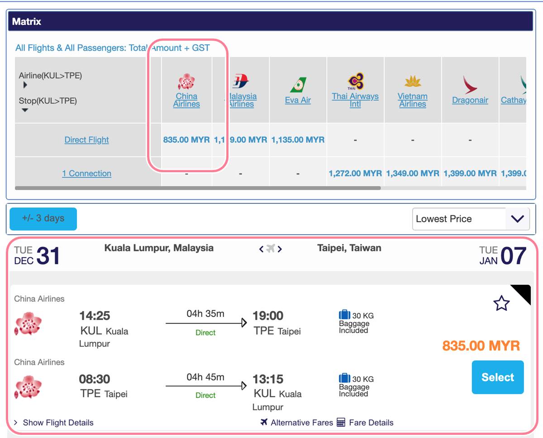Click the left chevron beside the plane icon
Image resolution: width=543 pixels, height=438 pixels.
[261, 249]
